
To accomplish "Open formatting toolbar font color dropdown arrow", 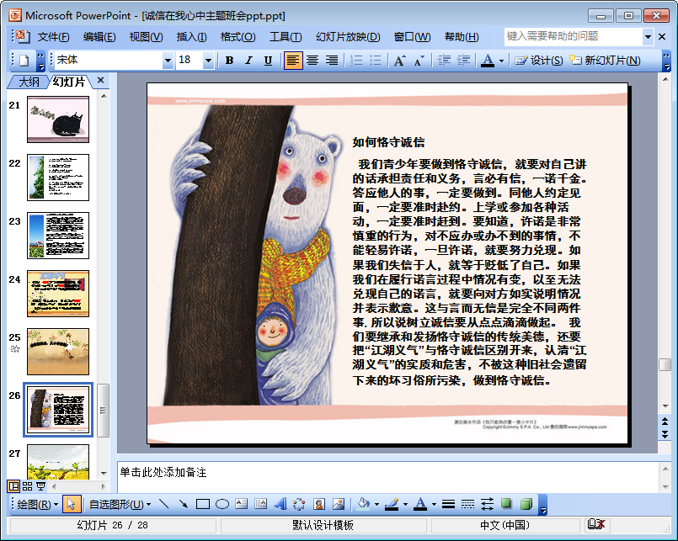I will click(502, 61).
